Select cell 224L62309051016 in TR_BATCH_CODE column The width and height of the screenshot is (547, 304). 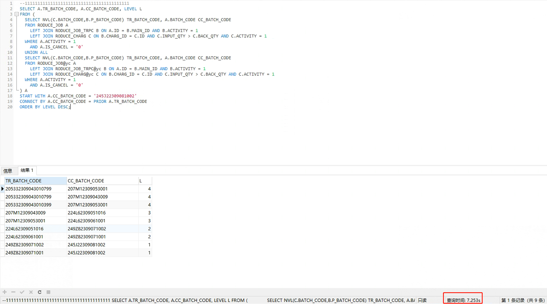pos(36,229)
